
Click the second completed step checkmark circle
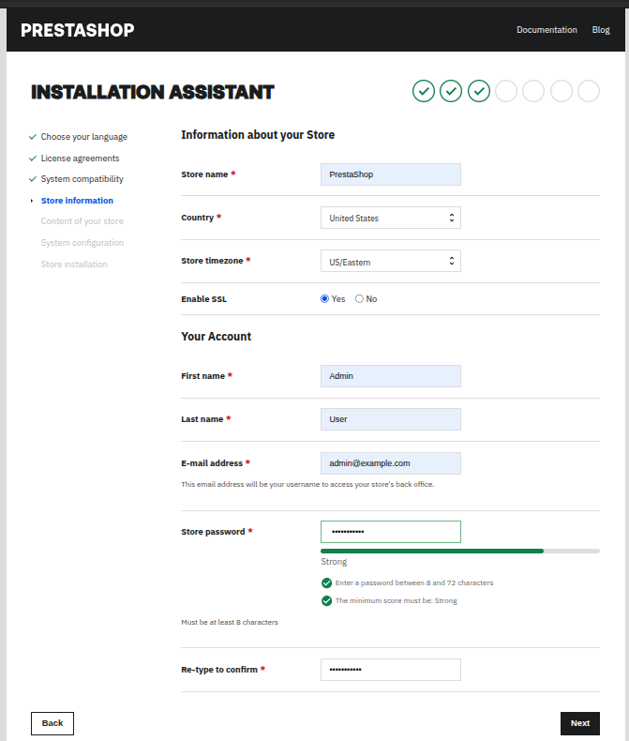(451, 91)
